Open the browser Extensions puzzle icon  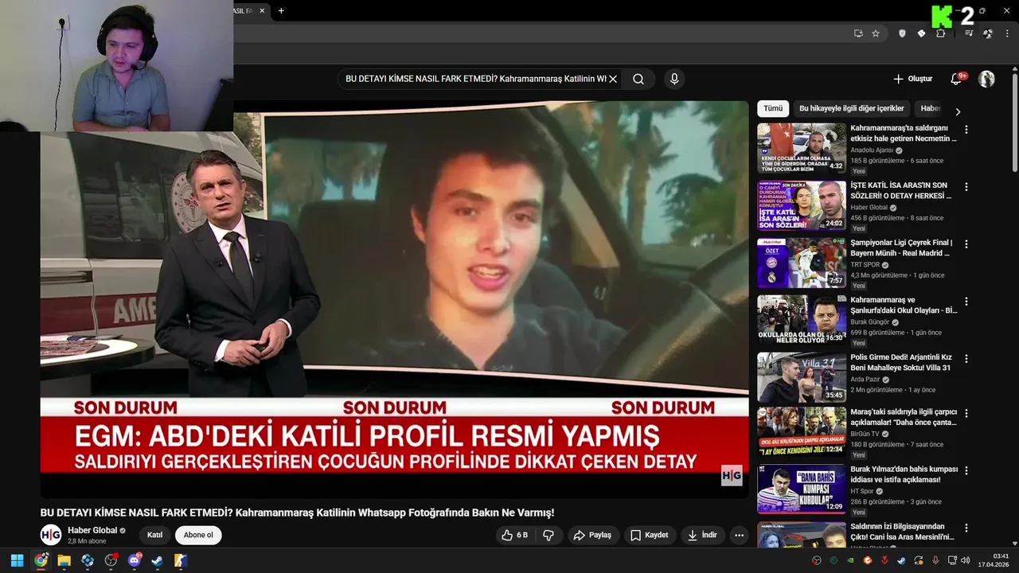click(x=941, y=33)
